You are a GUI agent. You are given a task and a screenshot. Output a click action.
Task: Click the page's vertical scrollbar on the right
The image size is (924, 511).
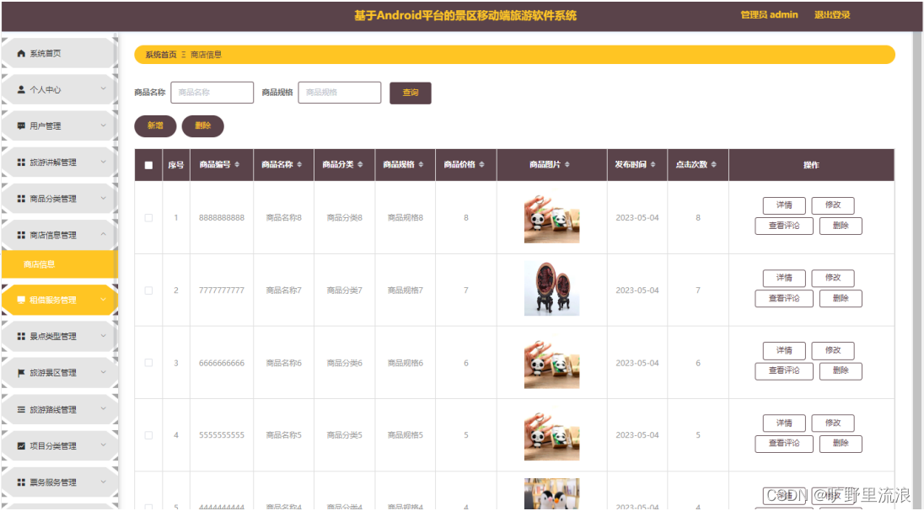pyautogui.click(x=917, y=271)
